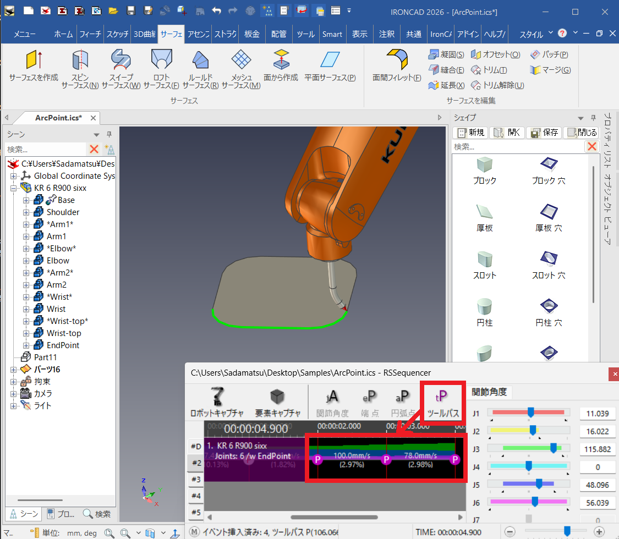
Task: Expand the 拘束 tree node
Action: pos(13,382)
